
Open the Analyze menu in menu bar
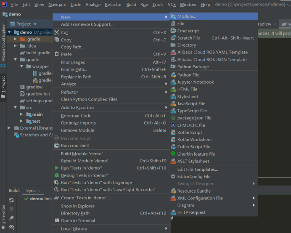(93, 5)
